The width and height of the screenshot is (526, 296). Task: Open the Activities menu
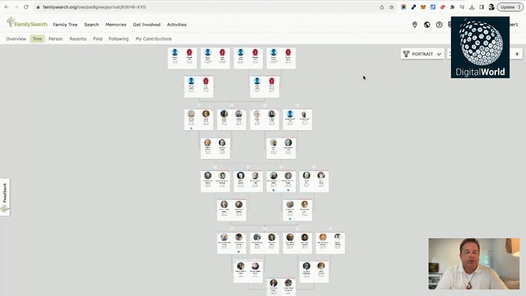[x=177, y=24]
